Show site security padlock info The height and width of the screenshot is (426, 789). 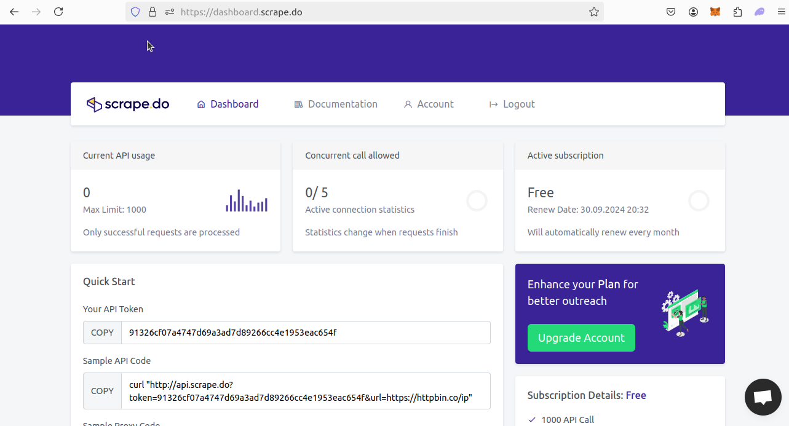pos(153,12)
